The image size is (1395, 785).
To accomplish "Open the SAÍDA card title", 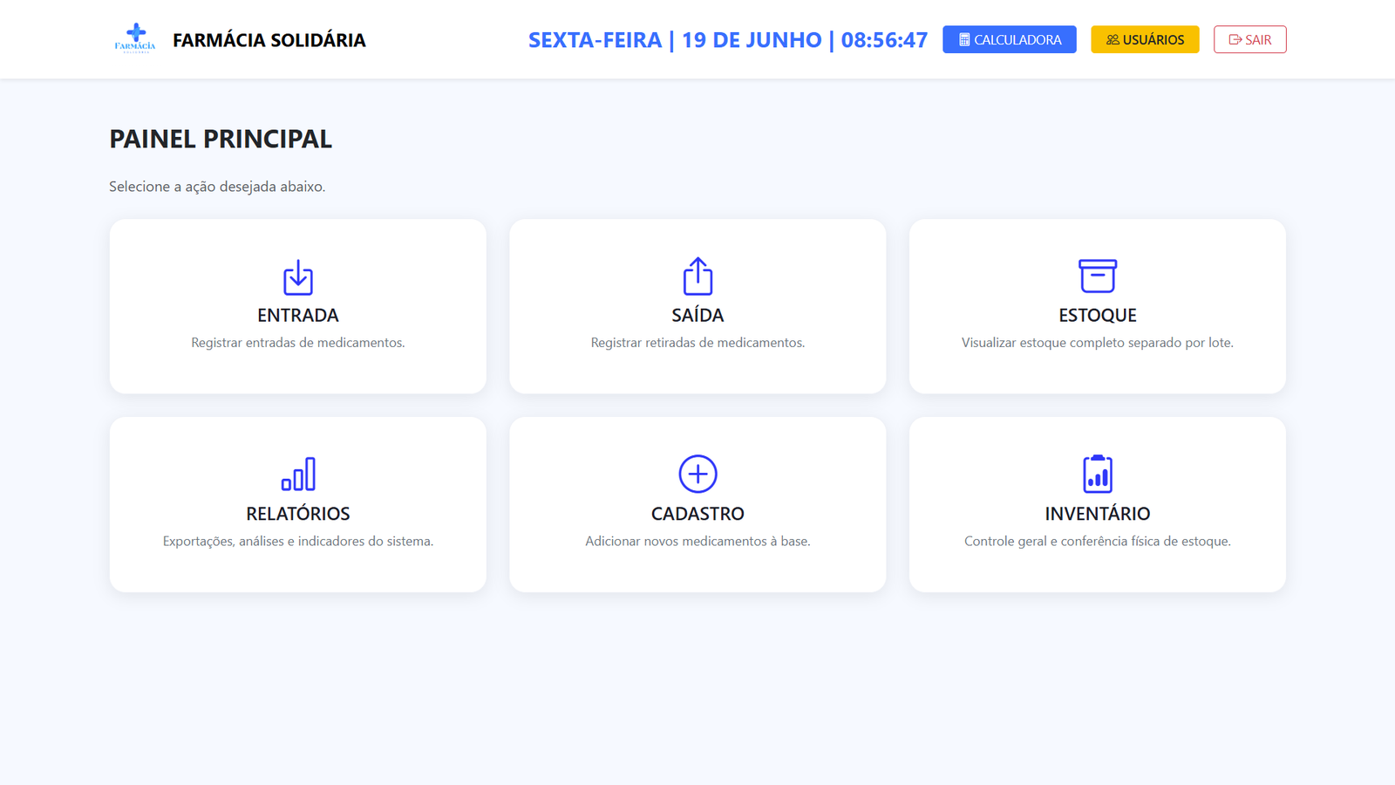I will point(697,315).
